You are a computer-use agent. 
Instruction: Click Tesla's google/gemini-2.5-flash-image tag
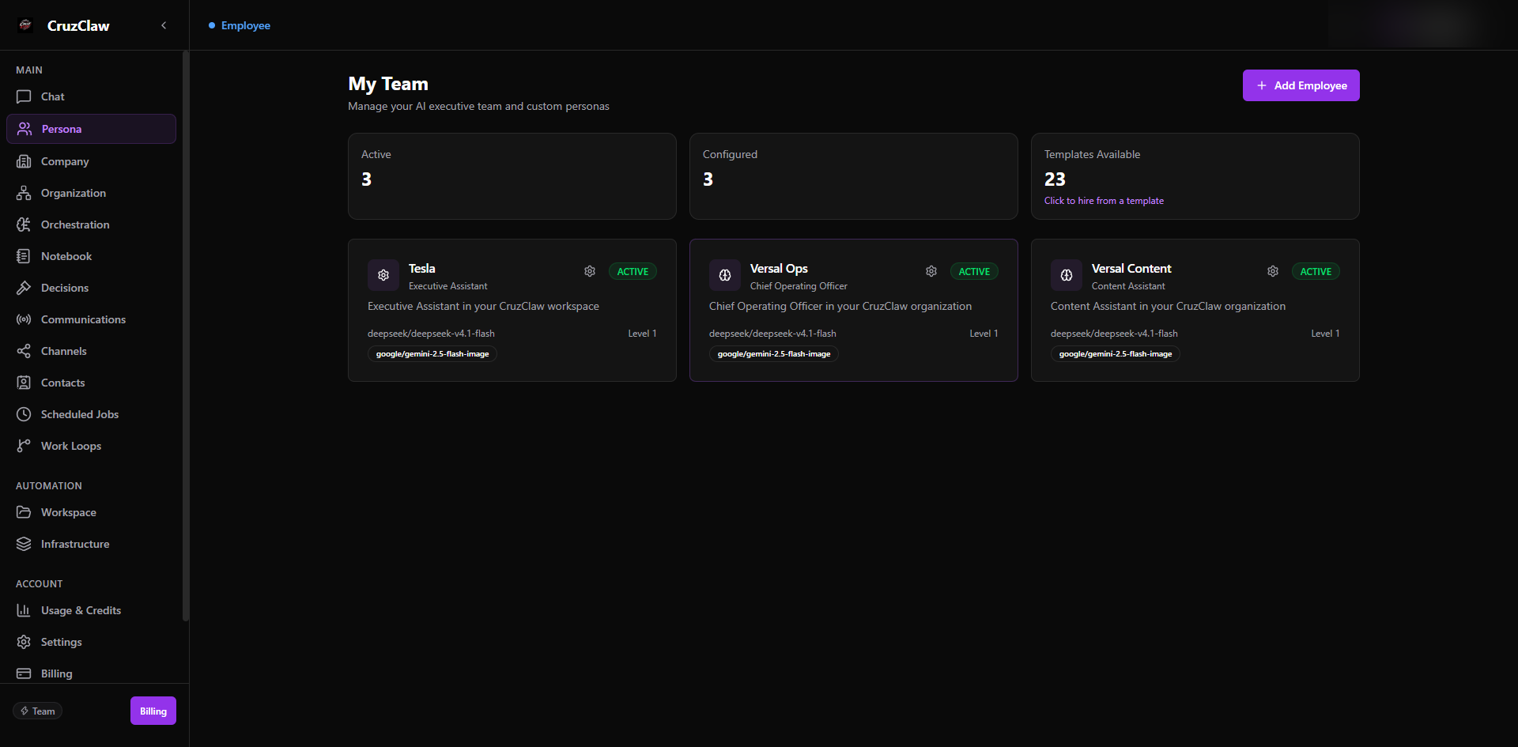(432, 354)
